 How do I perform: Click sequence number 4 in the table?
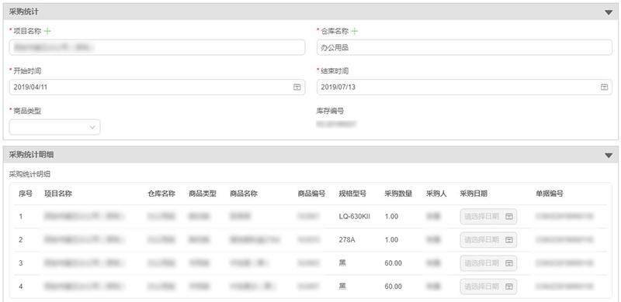pos(21,287)
